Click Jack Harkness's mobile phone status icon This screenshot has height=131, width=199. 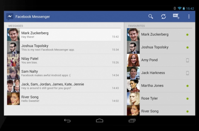coord(187,73)
